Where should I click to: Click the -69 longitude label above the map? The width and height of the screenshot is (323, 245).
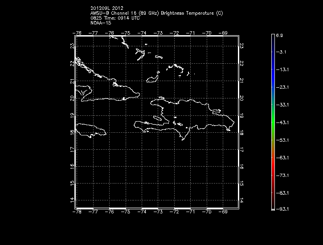[x=223, y=33]
